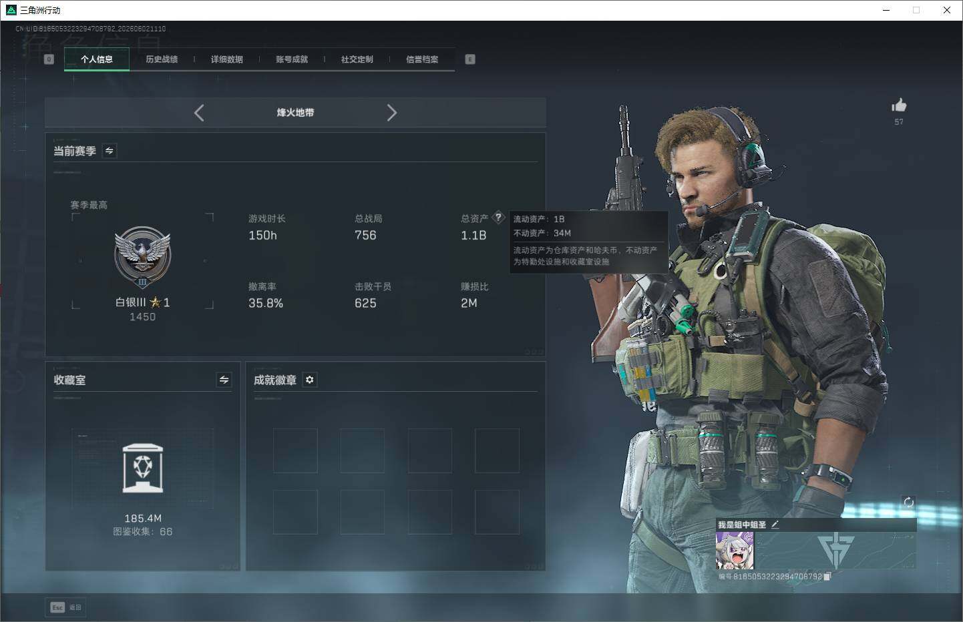Click the 游戏时长 value 150h
The image size is (963, 622).
coord(262,236)
